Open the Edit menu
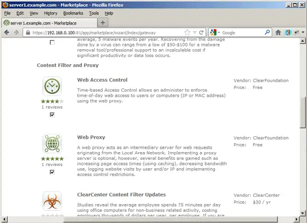 [20, 13]
